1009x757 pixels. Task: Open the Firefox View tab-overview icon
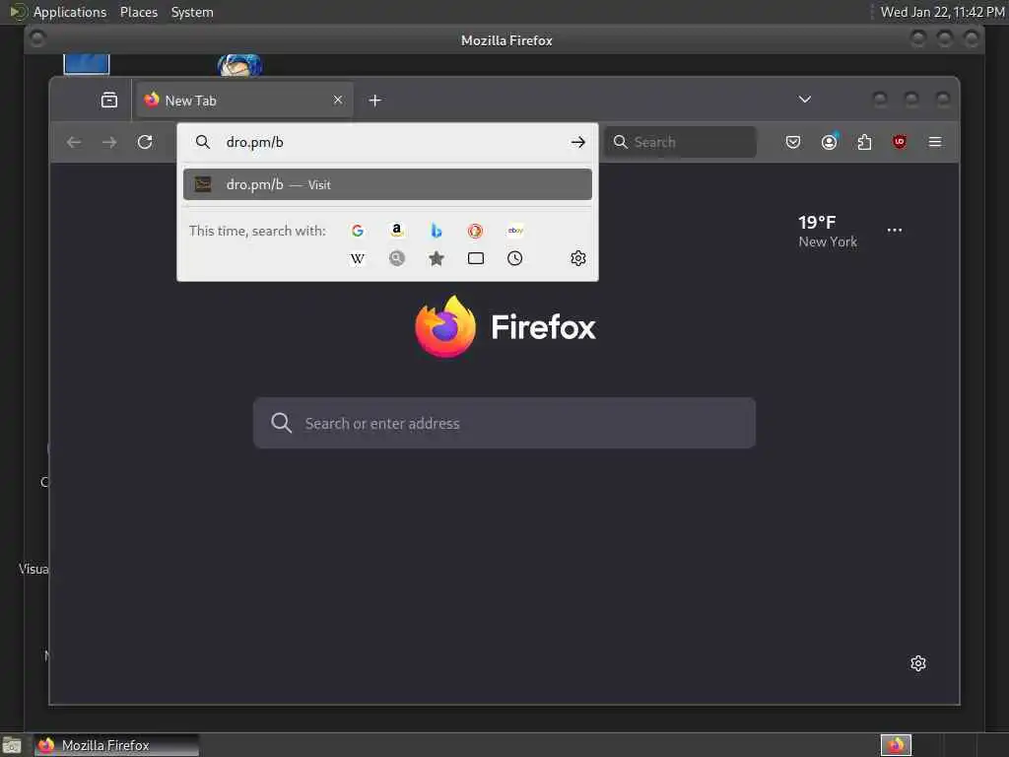(x=109, y=100)
